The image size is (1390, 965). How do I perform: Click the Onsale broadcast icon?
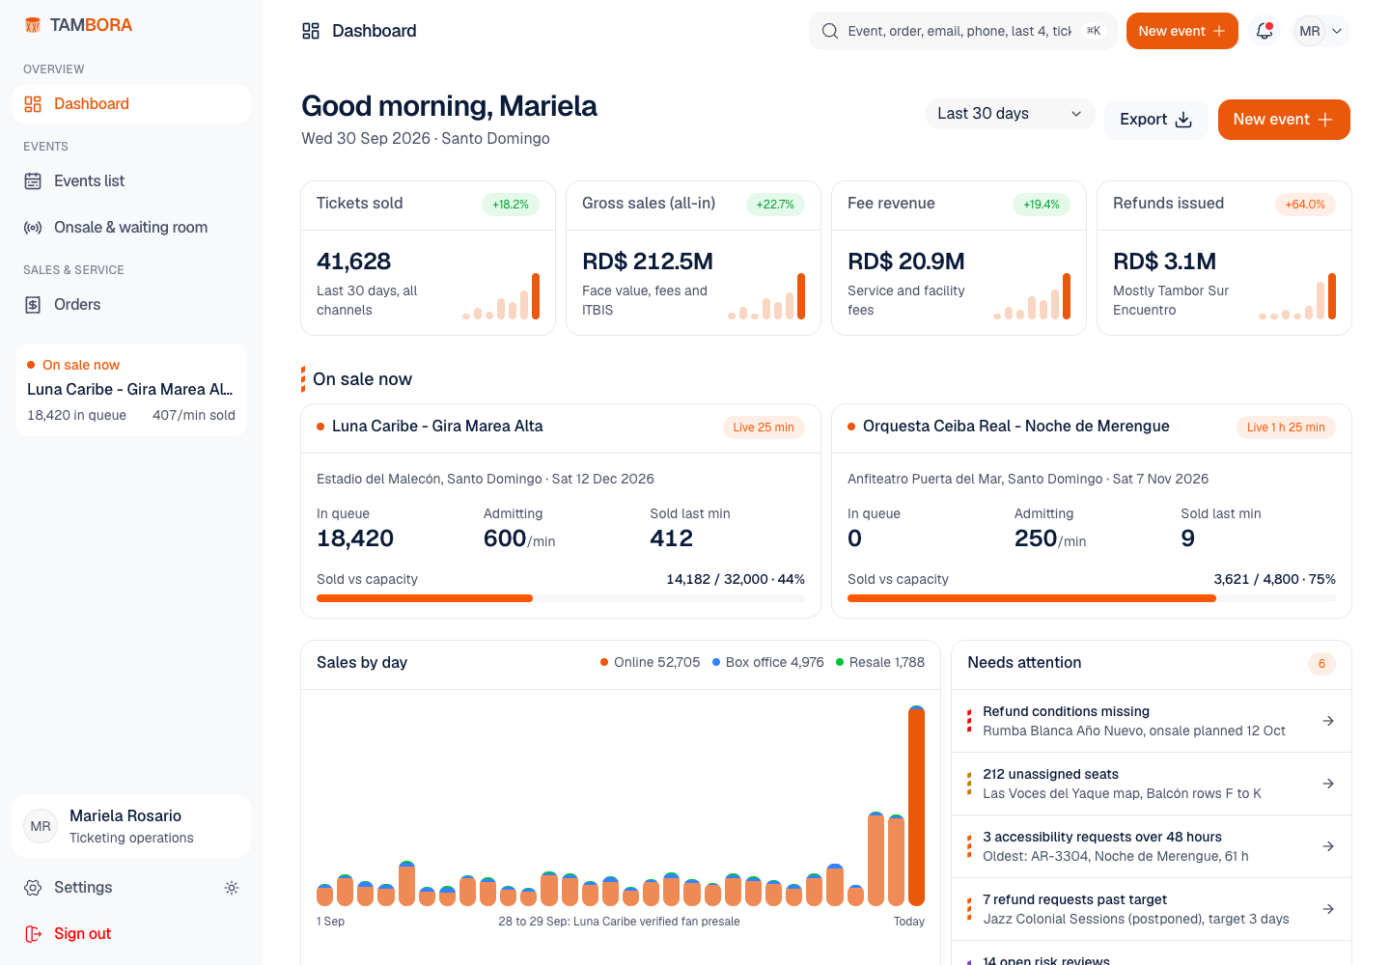(x=33, y=228)
